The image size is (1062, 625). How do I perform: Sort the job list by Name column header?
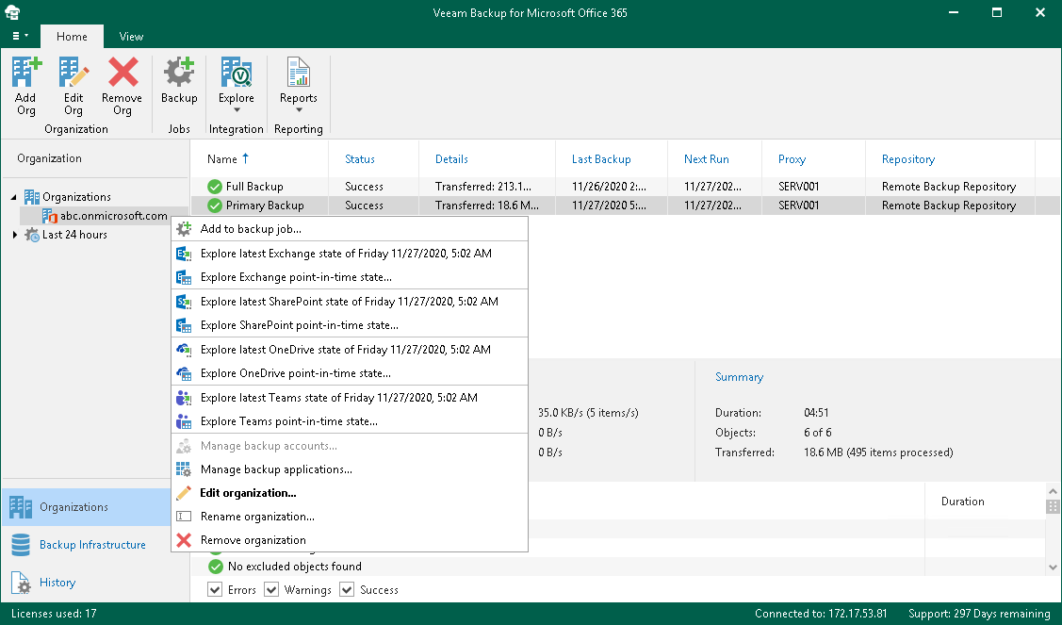click(222, 159)
